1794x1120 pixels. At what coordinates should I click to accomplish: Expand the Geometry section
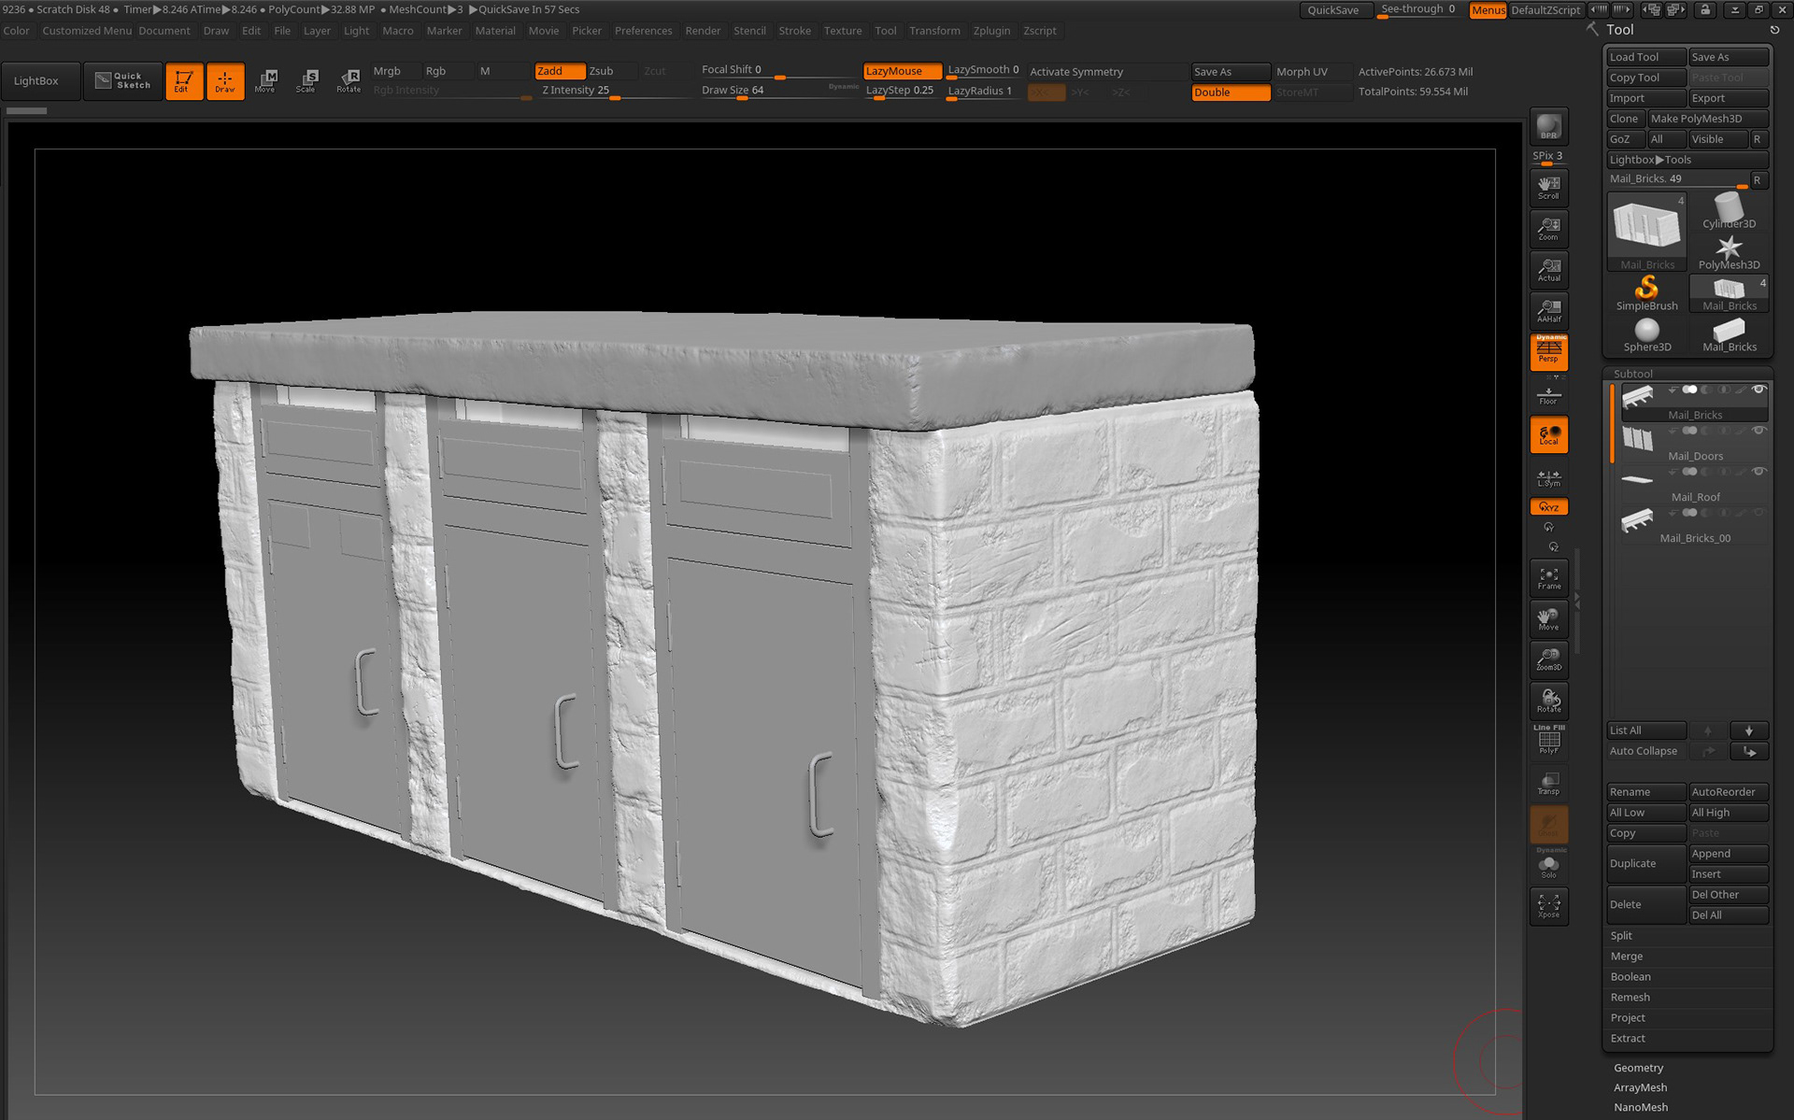(x=1638, y=1068)
